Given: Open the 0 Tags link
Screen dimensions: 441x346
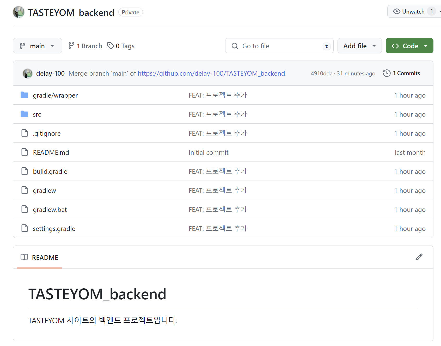Looking at the screenshot, I should click(x=121, y=46).
